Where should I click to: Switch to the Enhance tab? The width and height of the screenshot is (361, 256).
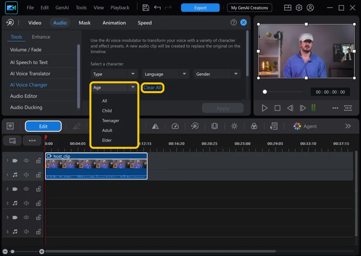(x=41, y=37)
